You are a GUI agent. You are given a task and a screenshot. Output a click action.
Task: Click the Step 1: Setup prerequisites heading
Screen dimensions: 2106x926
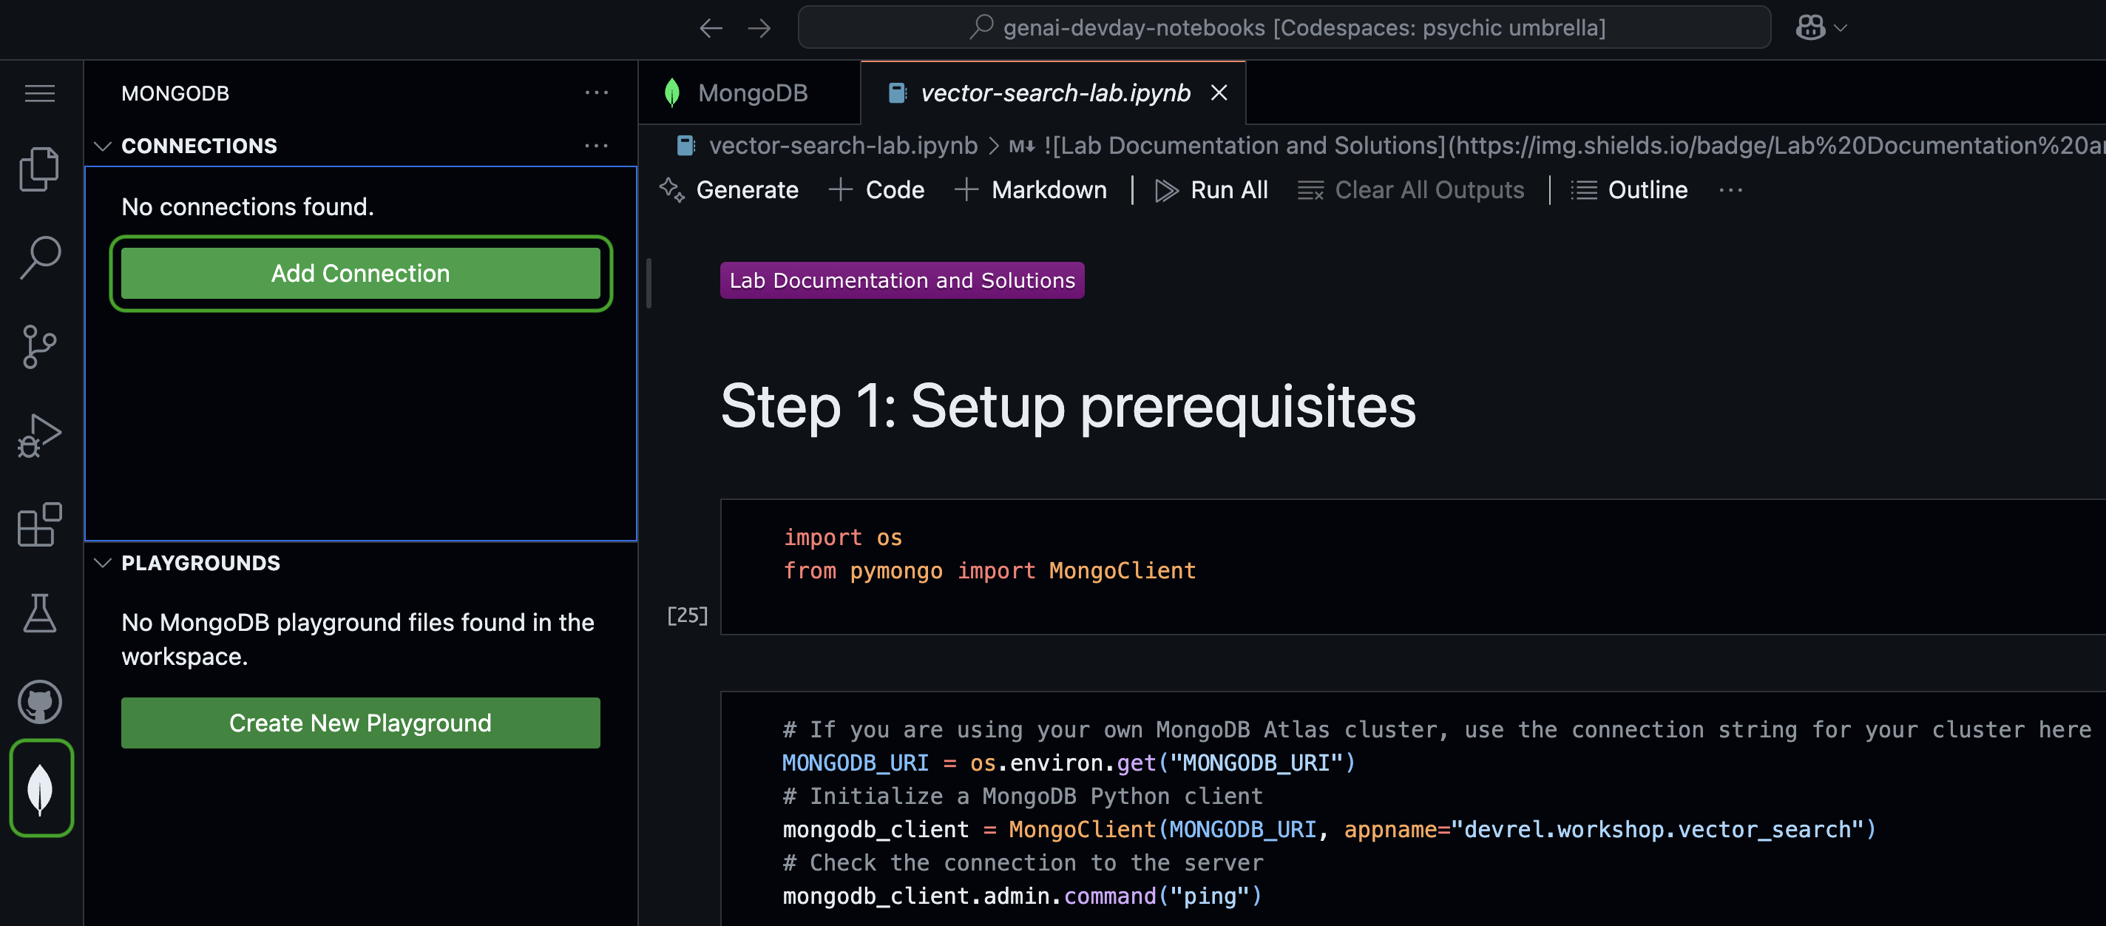1068,407
